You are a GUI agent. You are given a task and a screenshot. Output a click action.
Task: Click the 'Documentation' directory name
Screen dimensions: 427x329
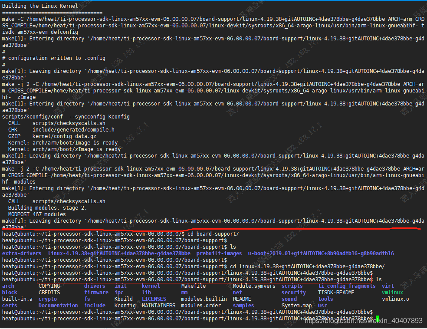click(x=58, y=306)
